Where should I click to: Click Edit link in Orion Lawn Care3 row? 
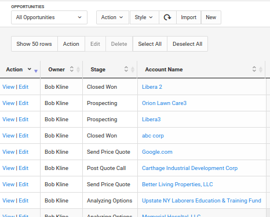coord(24,103)
